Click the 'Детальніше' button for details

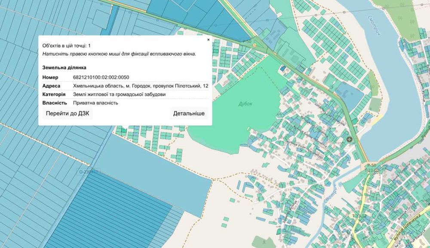(x=189, y=113)
